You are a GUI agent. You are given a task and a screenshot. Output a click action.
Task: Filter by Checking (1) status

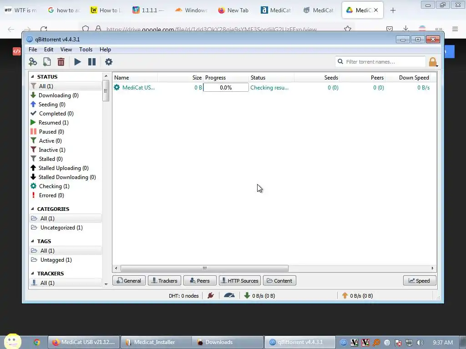pos(66,186)
